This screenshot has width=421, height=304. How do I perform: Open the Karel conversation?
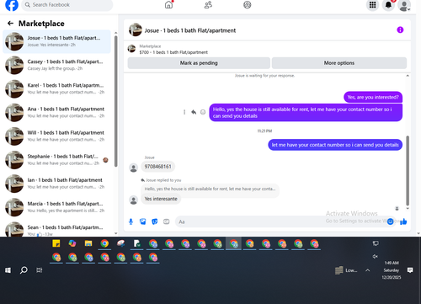coord(56,88)
